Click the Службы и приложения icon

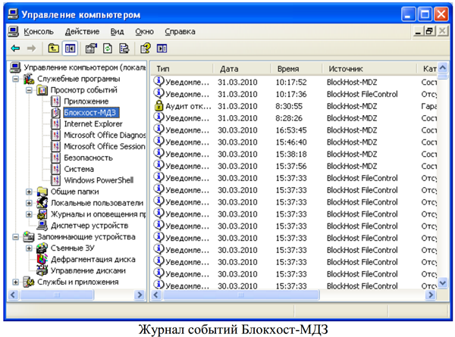[29, 282]
